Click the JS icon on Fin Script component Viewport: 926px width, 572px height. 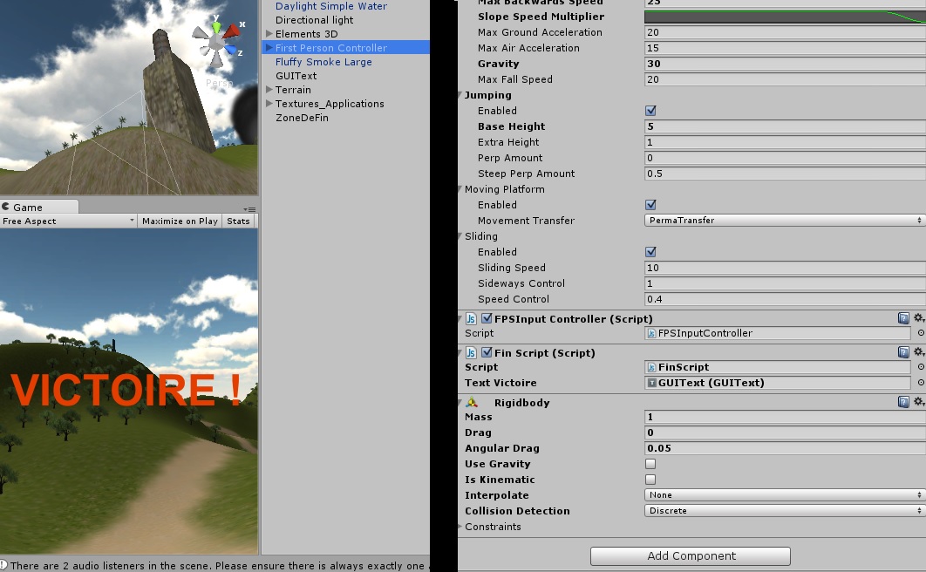tap(471, 352)
